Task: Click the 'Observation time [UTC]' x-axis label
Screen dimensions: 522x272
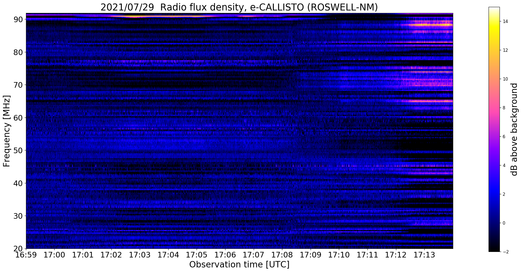Action: 239,264
